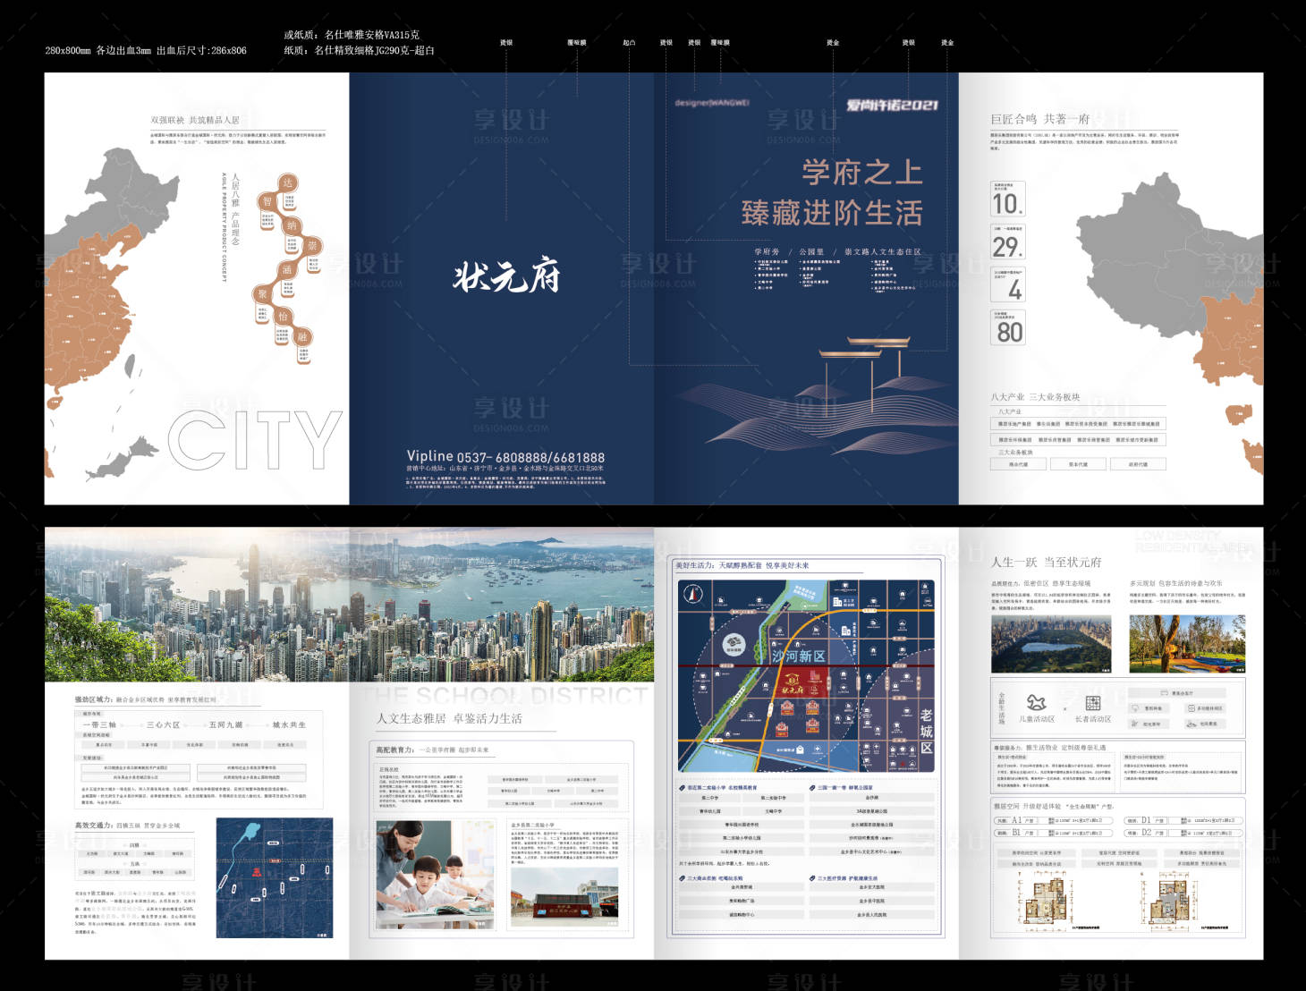Click the 三心六区 label
This screenshot has width=1306, height=991.
[x=163, y=724]
